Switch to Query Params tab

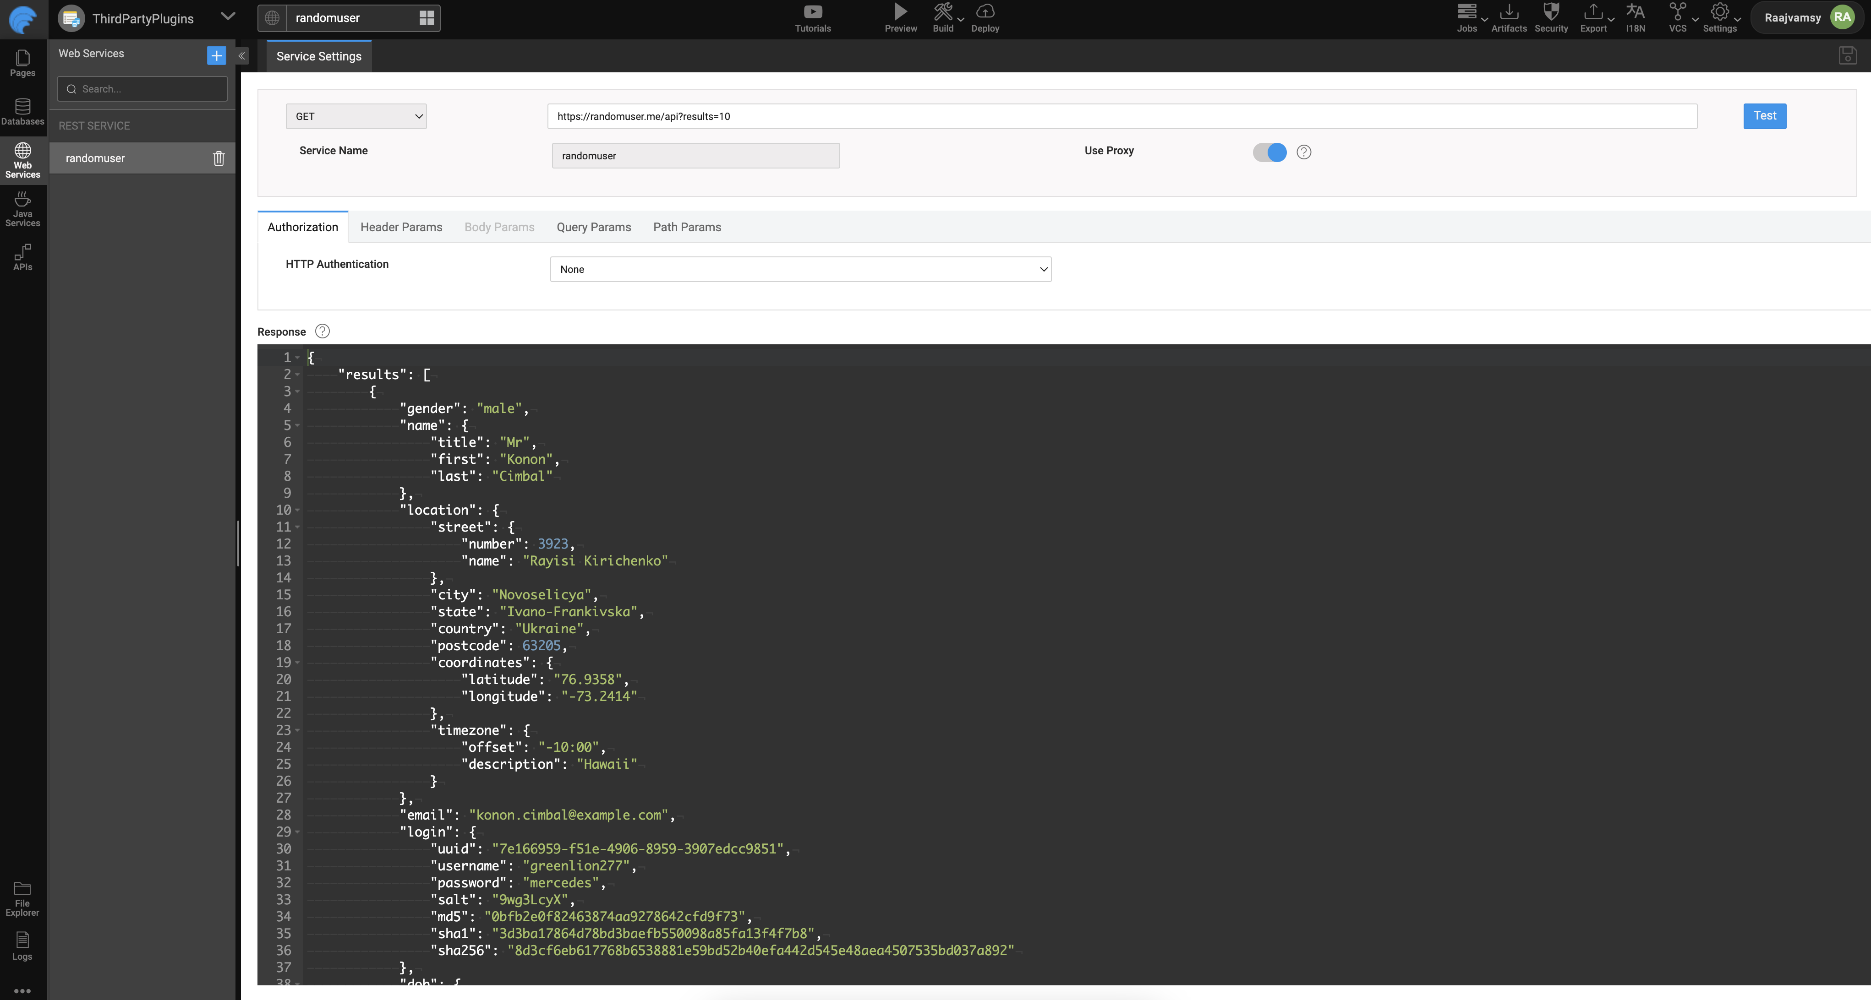[x=593, y=227]
